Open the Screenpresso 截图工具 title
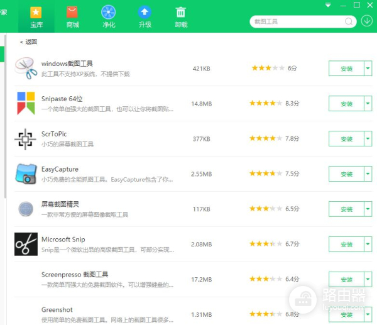This screenshot has height=325, width=377. [x=75, y=275]
